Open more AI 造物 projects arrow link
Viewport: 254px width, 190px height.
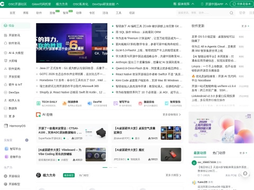pyautogui.click(x=171, y=115)
